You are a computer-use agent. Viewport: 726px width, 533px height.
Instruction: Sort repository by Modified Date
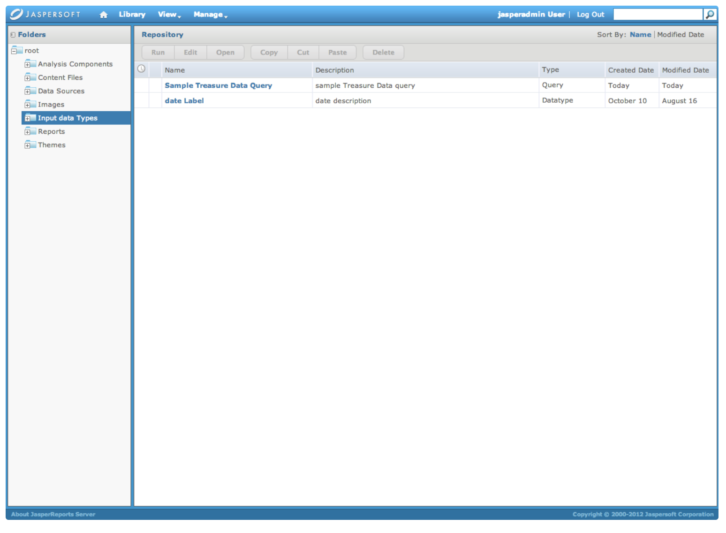(680, 35)
